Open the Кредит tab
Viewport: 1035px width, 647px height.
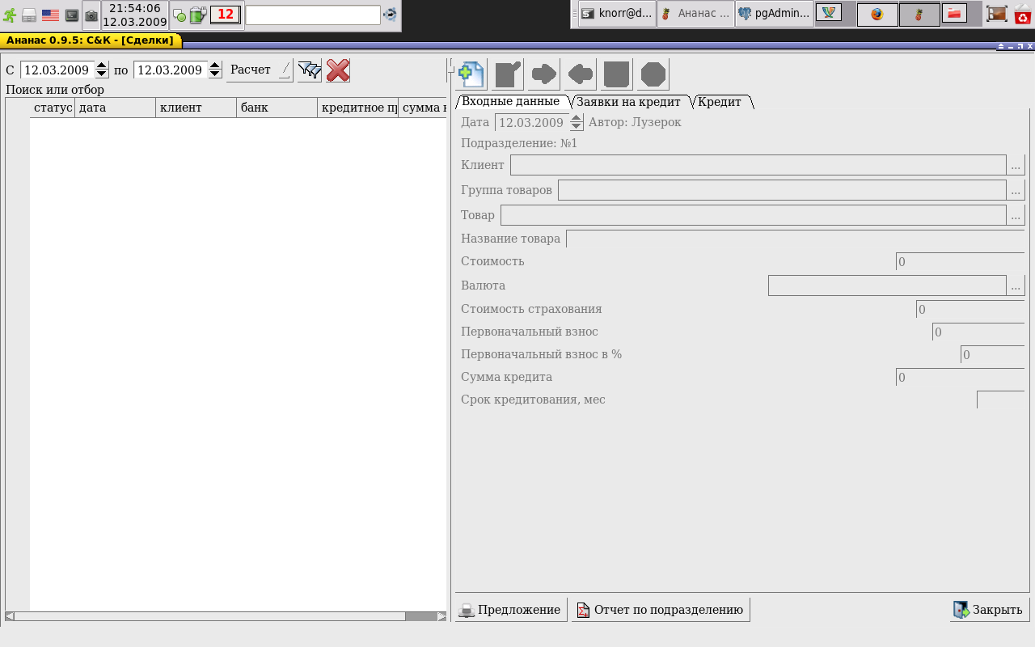click(x=720, y=102)
